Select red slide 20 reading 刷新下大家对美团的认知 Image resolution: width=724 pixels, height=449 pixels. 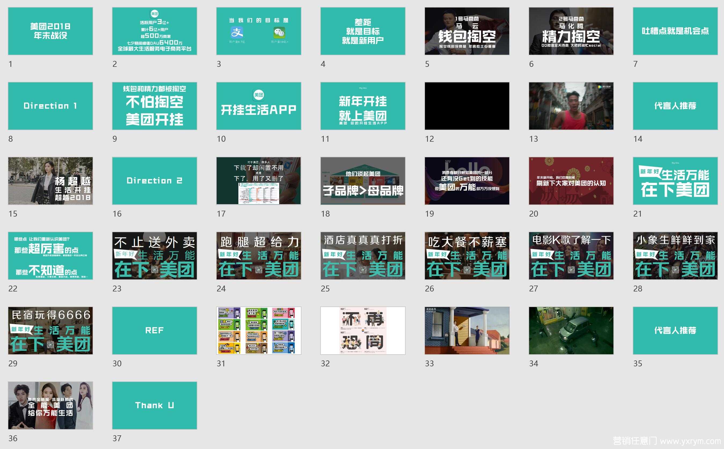(x=571, y=181)
